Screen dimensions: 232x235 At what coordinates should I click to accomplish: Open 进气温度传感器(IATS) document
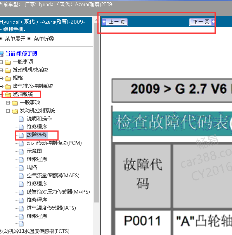click(51, 208)
